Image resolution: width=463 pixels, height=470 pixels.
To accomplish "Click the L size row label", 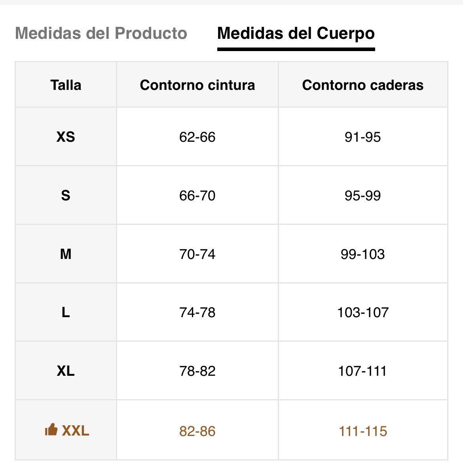I will [66, 312].
